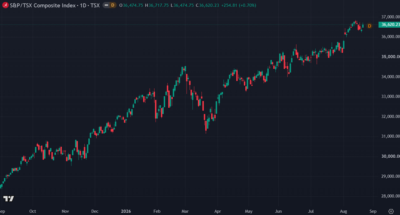Click the 31,000.00 price axis label
This screenshot has height=215, width=400.
click(x=390, y=136)
